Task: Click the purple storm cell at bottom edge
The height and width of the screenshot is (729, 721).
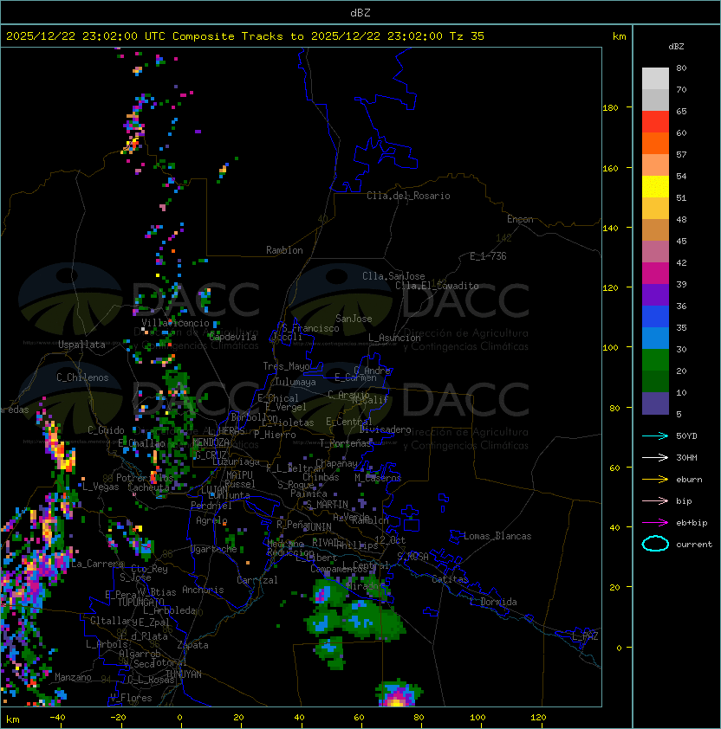Action: pos(398,694)
